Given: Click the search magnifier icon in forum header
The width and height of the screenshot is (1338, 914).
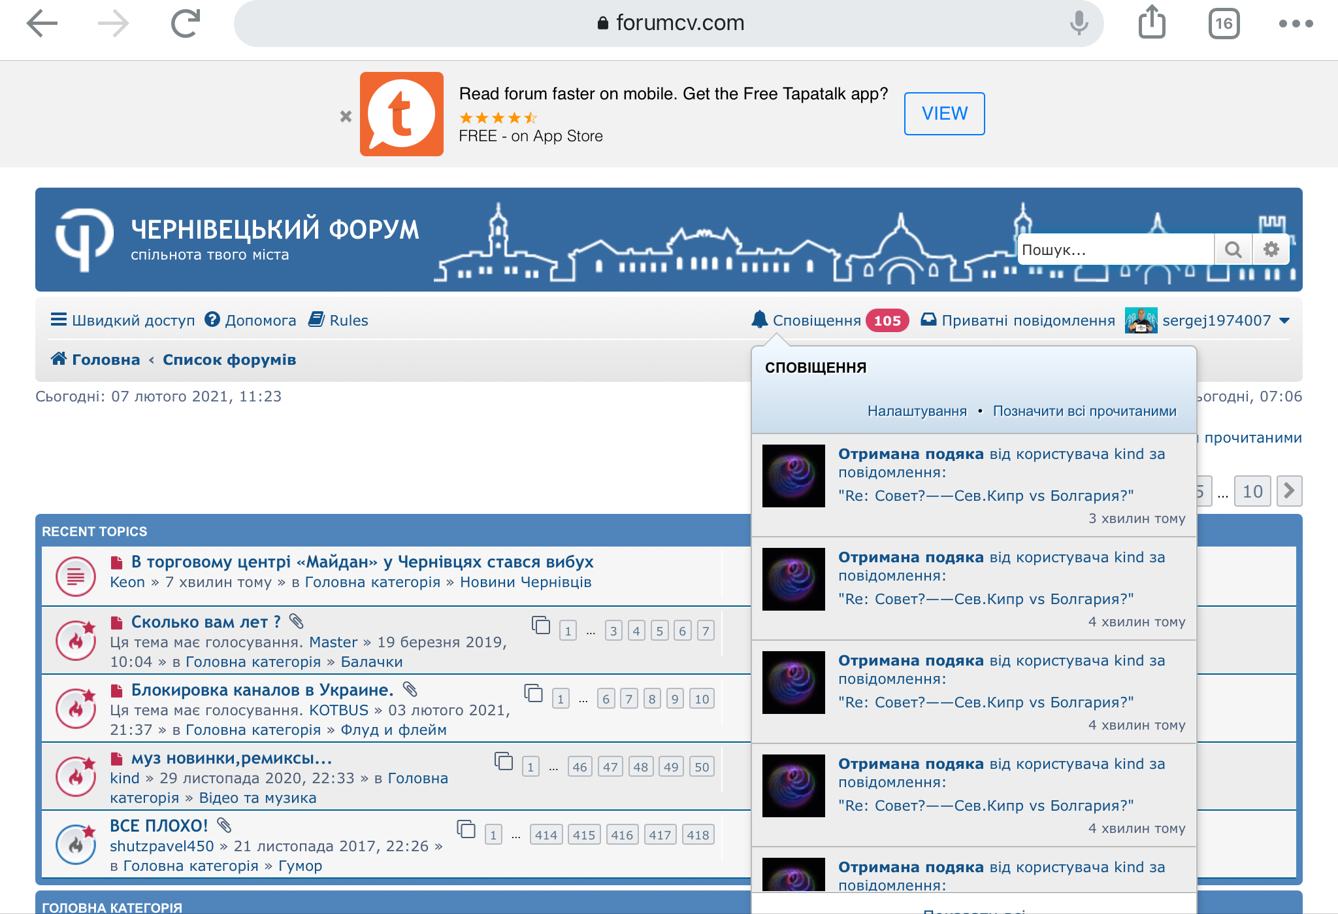Looking at the screenshot, I should (x=1233, y=250).
